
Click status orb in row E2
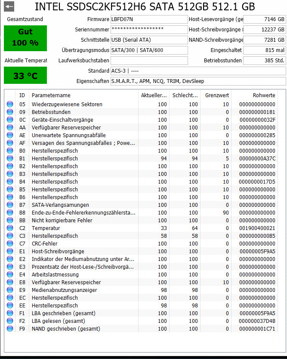coord(10,259)
